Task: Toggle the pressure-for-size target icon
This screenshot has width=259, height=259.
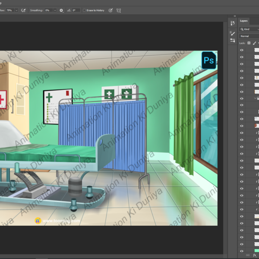Action: point(111,10)
